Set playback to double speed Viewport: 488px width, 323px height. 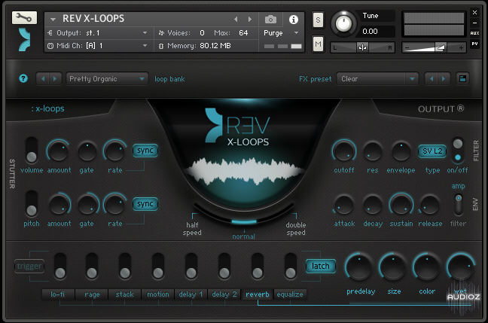[x=296, y=229]
